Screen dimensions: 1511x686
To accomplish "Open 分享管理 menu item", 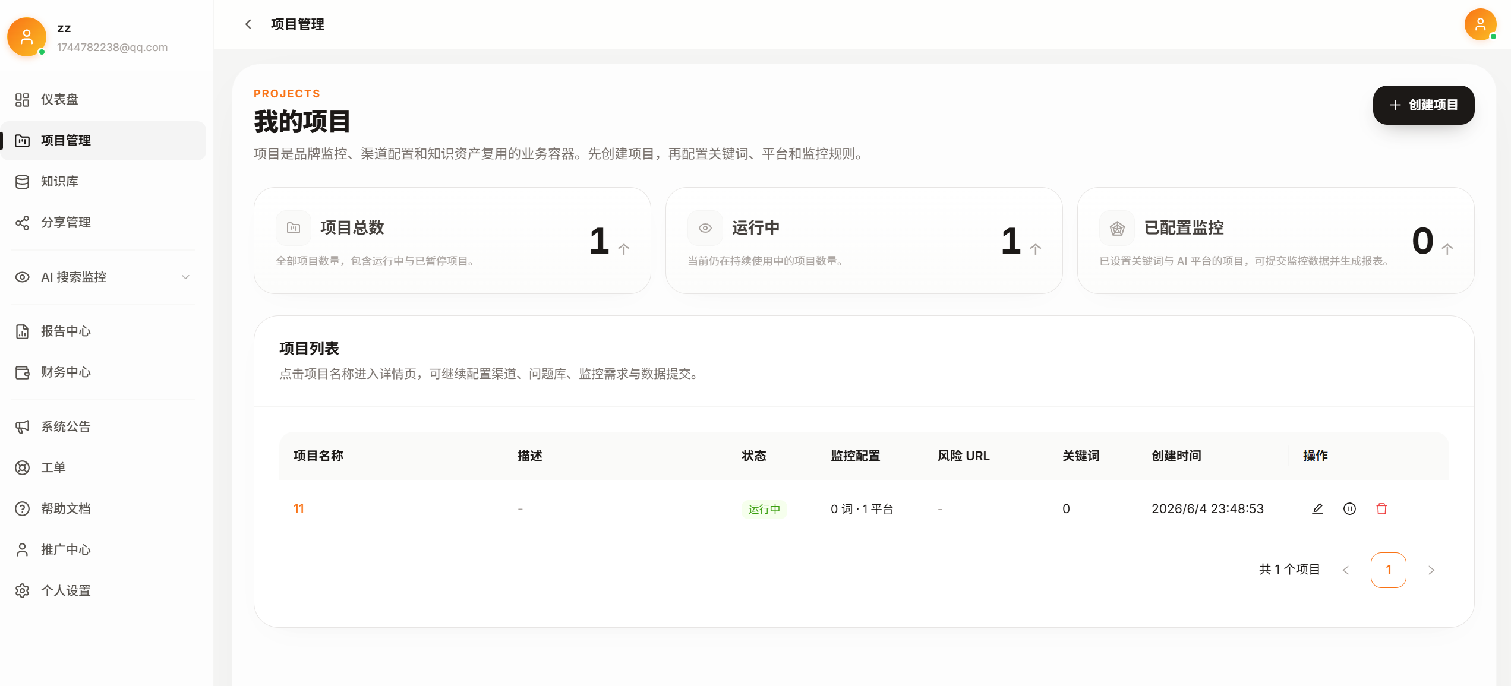I will 103,223.
